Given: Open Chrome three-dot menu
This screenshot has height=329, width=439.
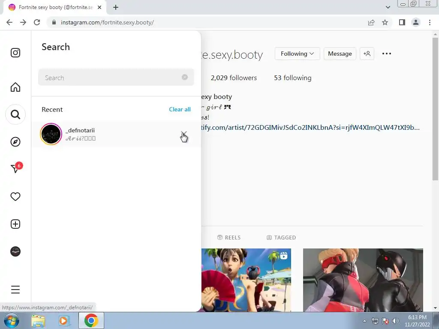Looking at the screenshot, I should tap(430, 22).
